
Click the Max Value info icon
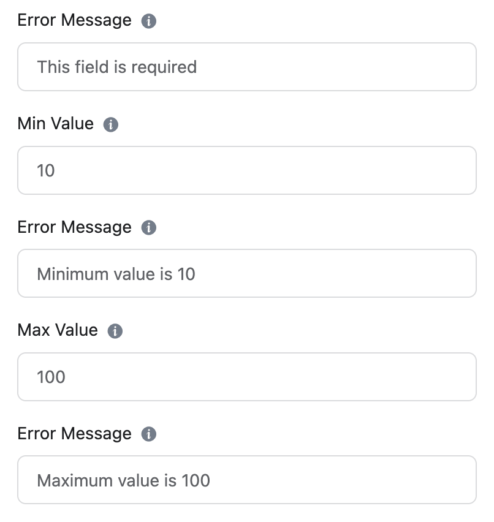point(115,331)
